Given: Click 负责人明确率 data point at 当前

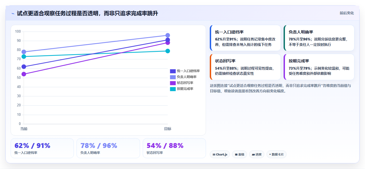Looking at the screenshot, I should coord(24,52).
